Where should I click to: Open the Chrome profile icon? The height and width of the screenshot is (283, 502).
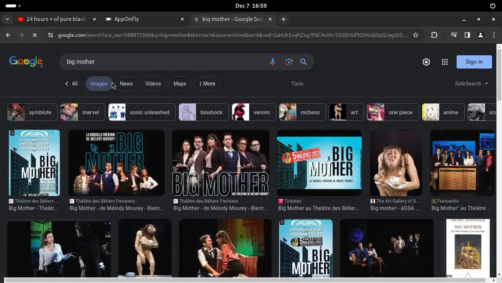[x=480, y=35]
